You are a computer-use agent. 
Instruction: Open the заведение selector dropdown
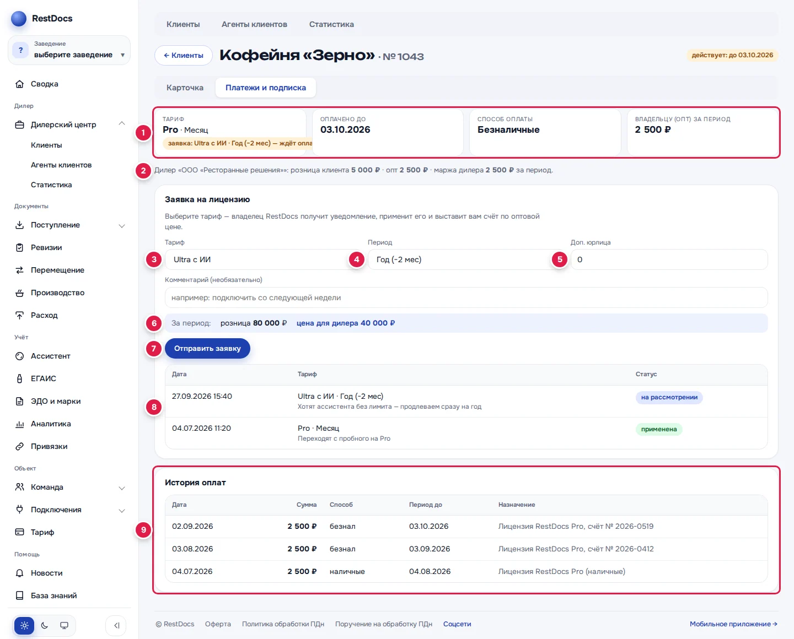(69, 50)
